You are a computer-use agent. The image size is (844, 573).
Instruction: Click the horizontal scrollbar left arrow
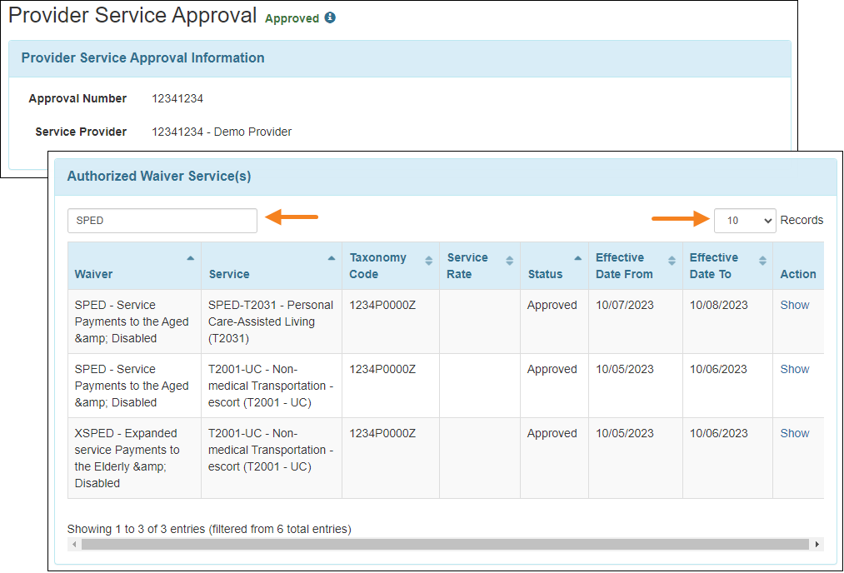coord(74,545)
